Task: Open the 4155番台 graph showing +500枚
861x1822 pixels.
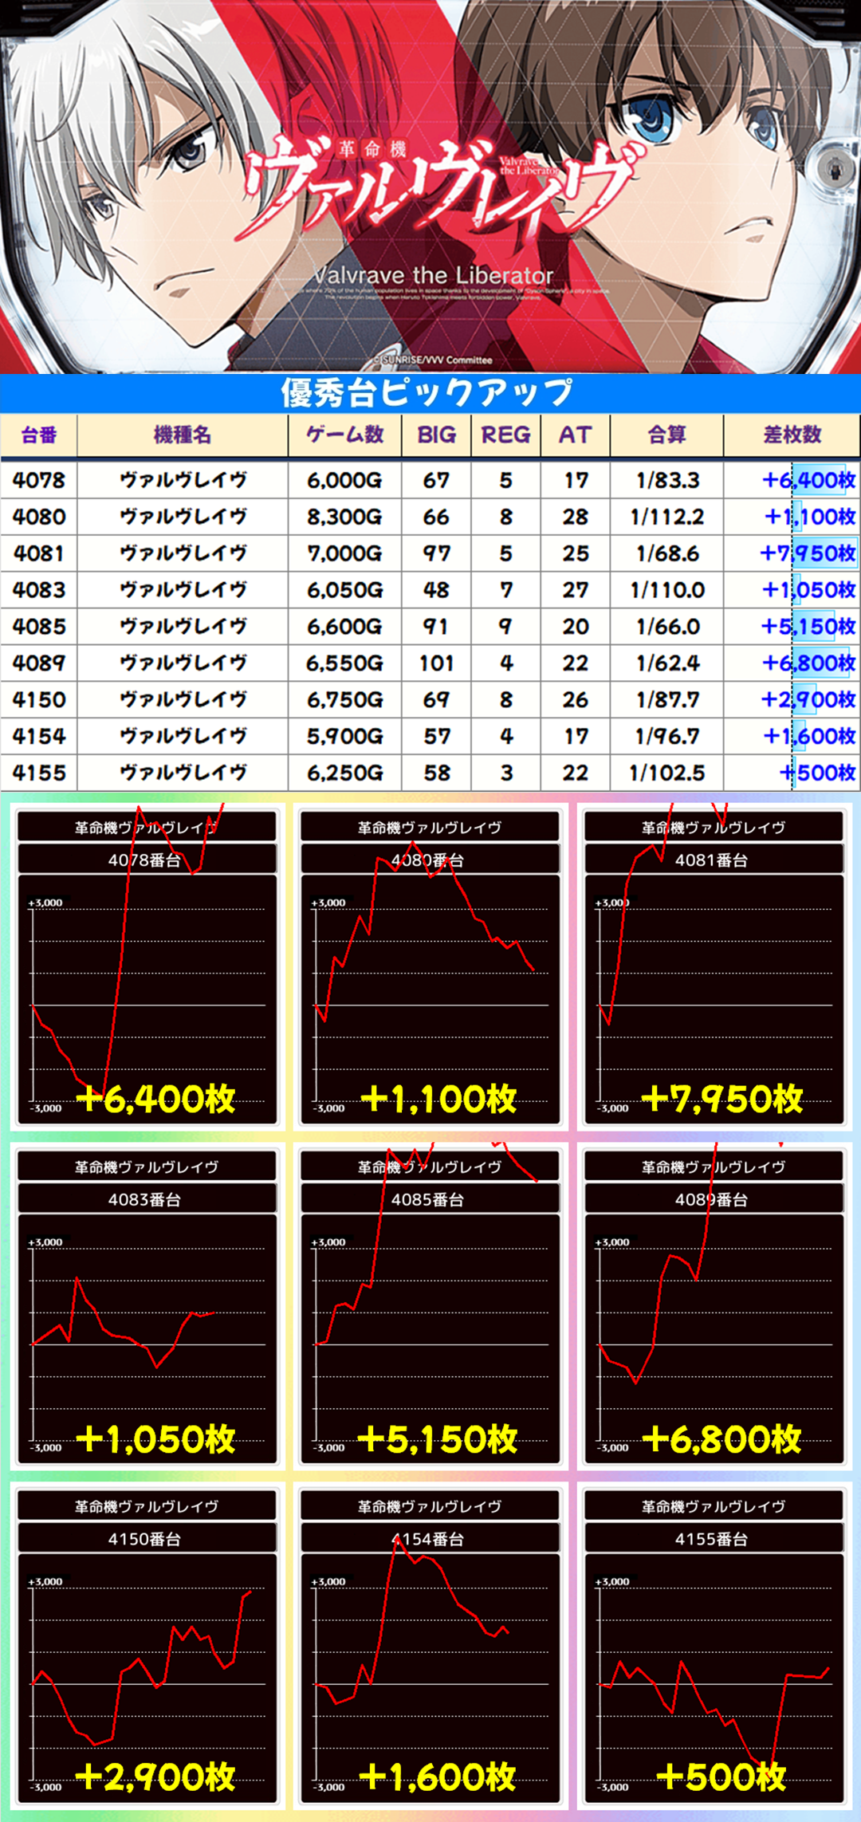Action: 714,1645
